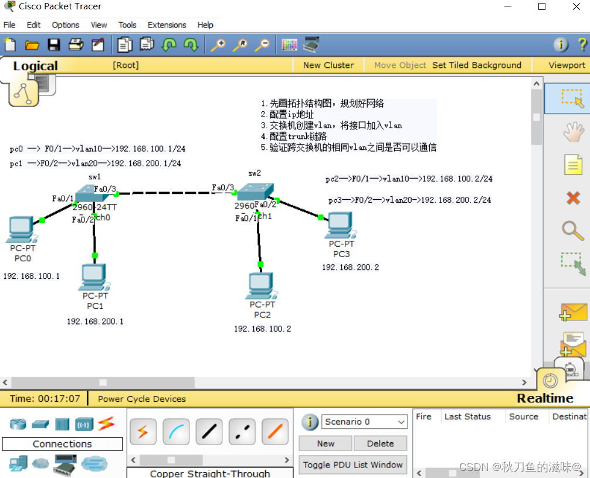Choose the Move Layout hand tool
590x478 pixels.
pos(573,132)
